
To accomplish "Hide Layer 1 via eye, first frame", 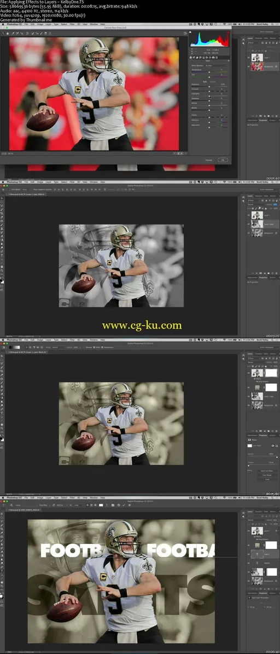I will point(249,58).
